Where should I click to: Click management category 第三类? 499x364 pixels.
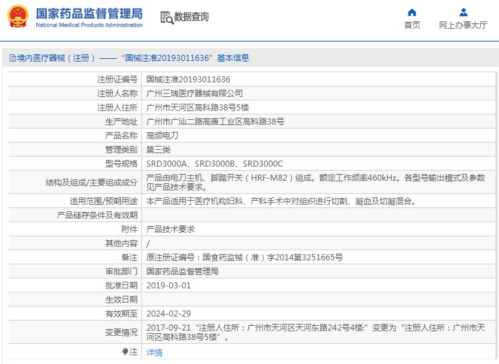pyautogui.click(x=158, y=150)
